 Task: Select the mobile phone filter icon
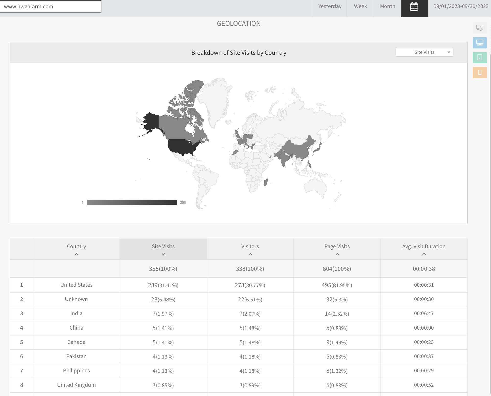coord(479,73)
